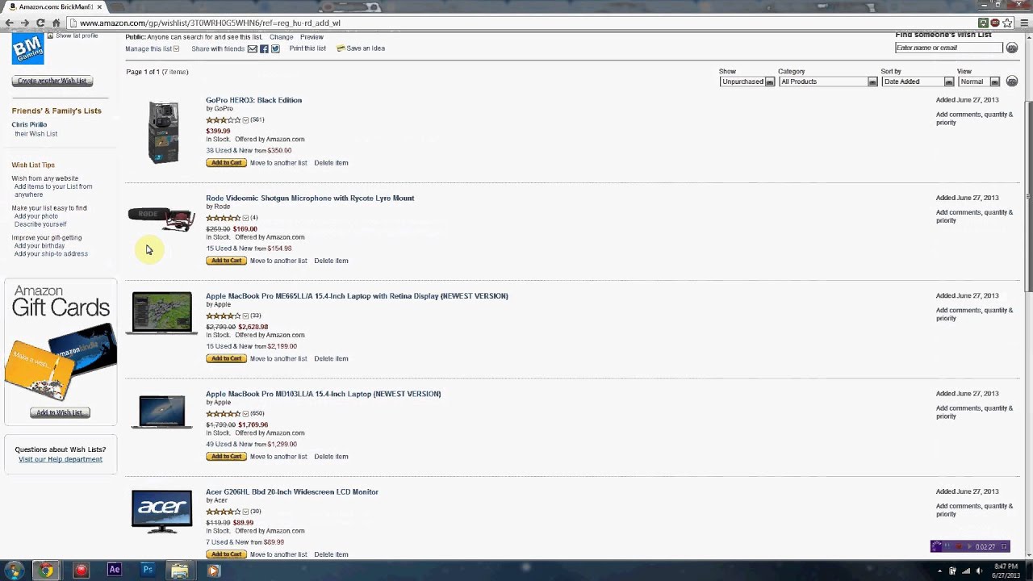This screenshot has width=1033, height=581.
Task: Open the Acer monitor product thumbnail
Action: 162,512
